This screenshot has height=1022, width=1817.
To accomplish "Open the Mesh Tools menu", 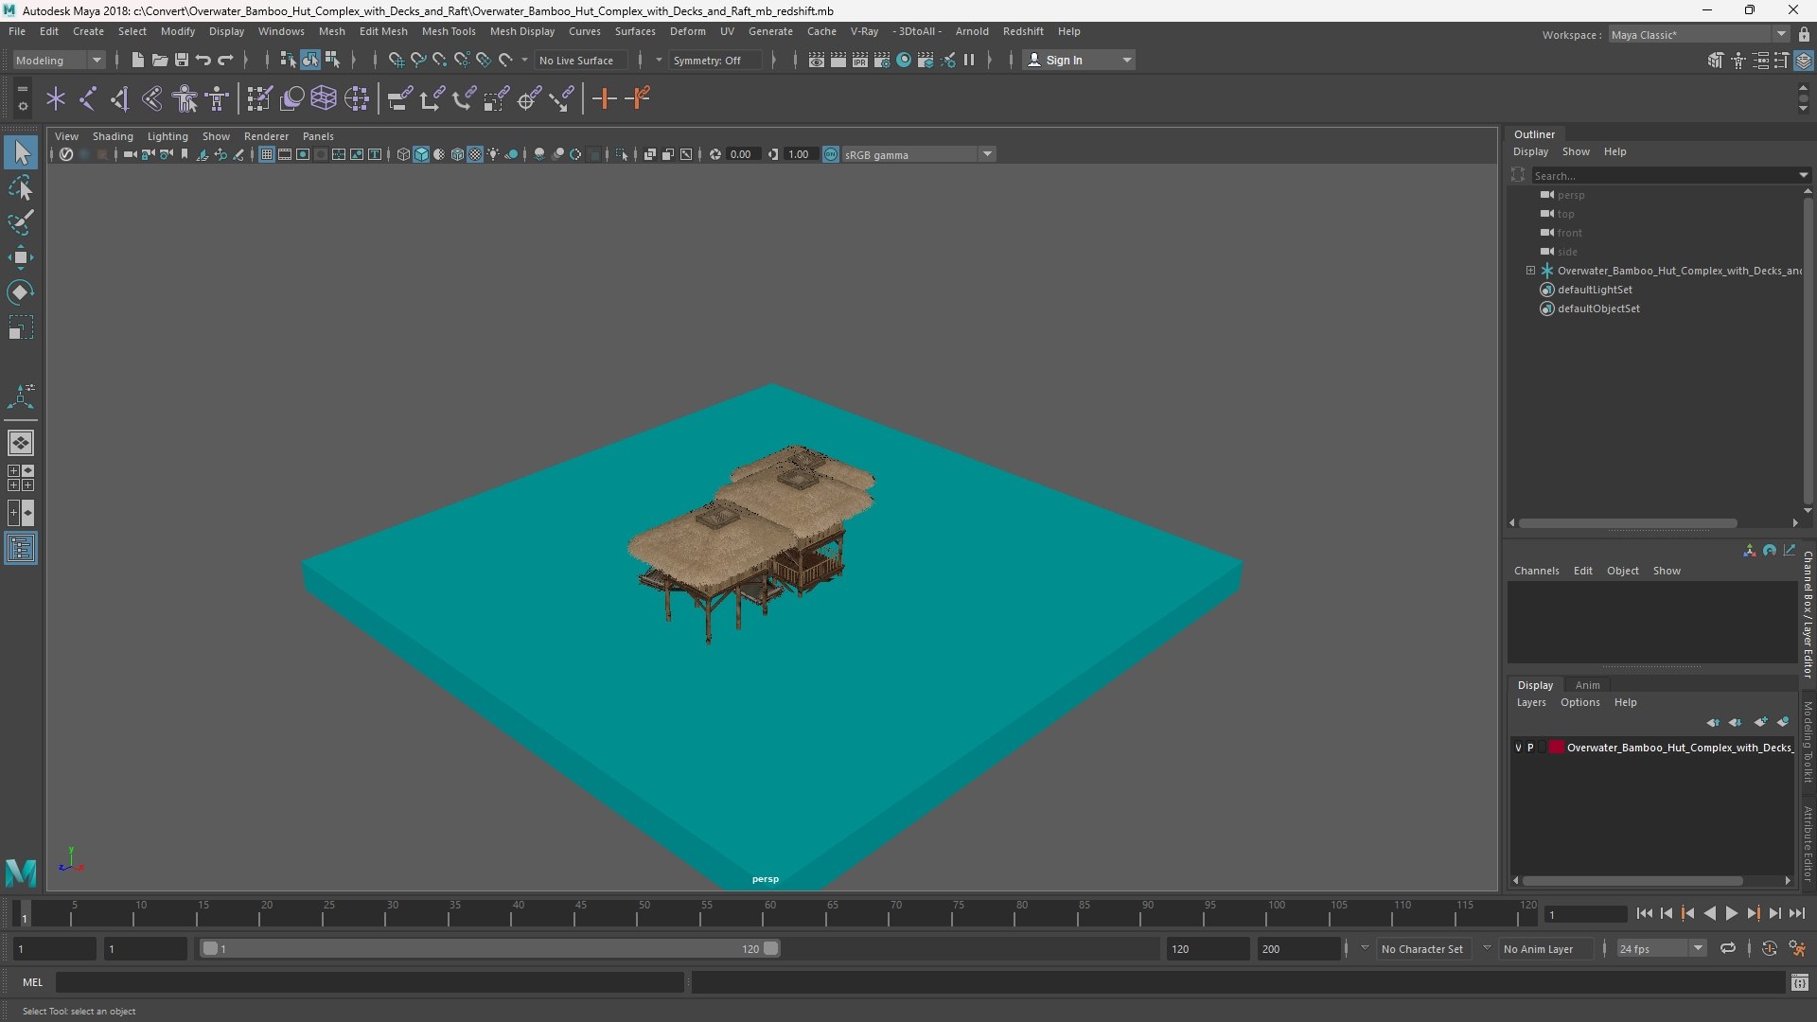I will click(x=449, y=31).
